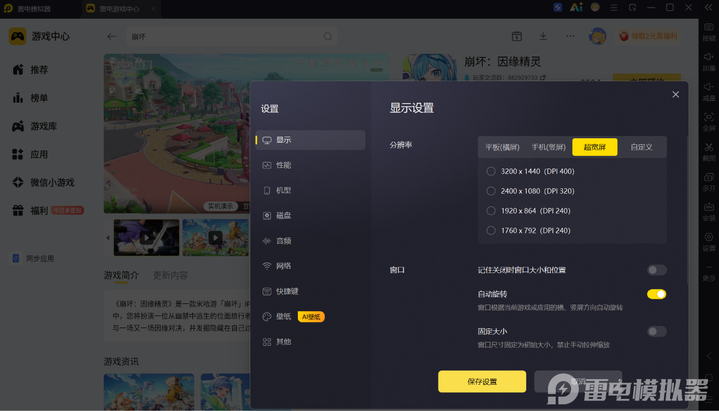
Task: Take a screenshot with 截图 scissors icon
Action: pyautogui.click(x=709, y=147)
